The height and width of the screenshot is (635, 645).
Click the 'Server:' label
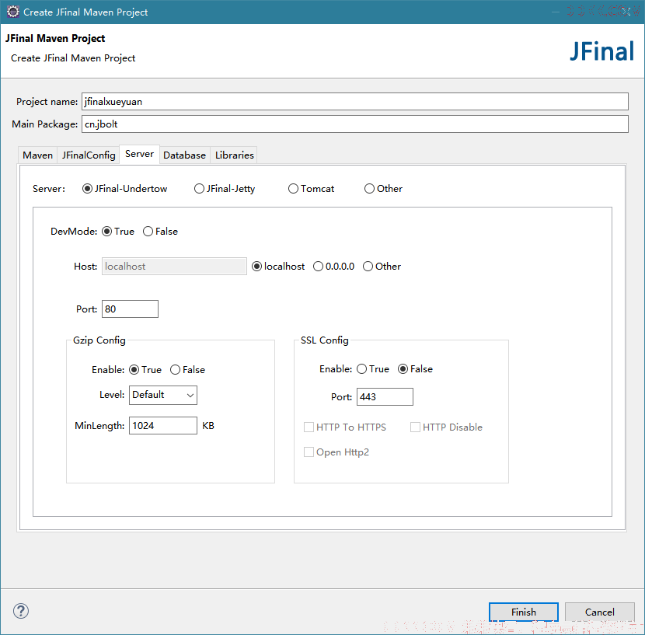pyautogui.click(x=49, y=189)
